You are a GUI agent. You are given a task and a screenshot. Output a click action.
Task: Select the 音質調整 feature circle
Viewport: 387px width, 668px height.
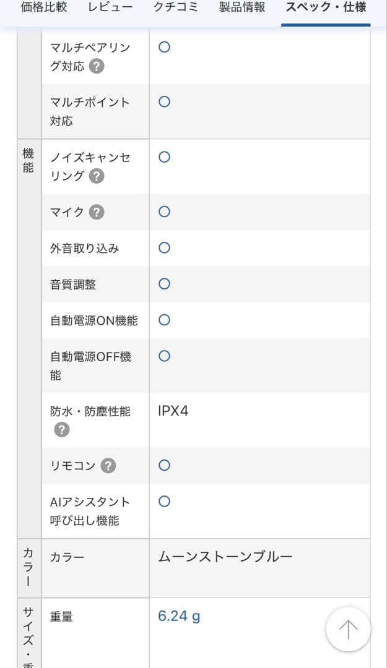point(164,284)
